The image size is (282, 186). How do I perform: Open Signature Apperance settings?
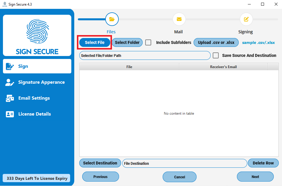pyautogui.click(x=37, y=82)
